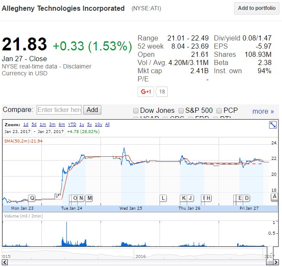Open news marker H on chart
The image size is (282, 267).
click(x=208, y=198)
